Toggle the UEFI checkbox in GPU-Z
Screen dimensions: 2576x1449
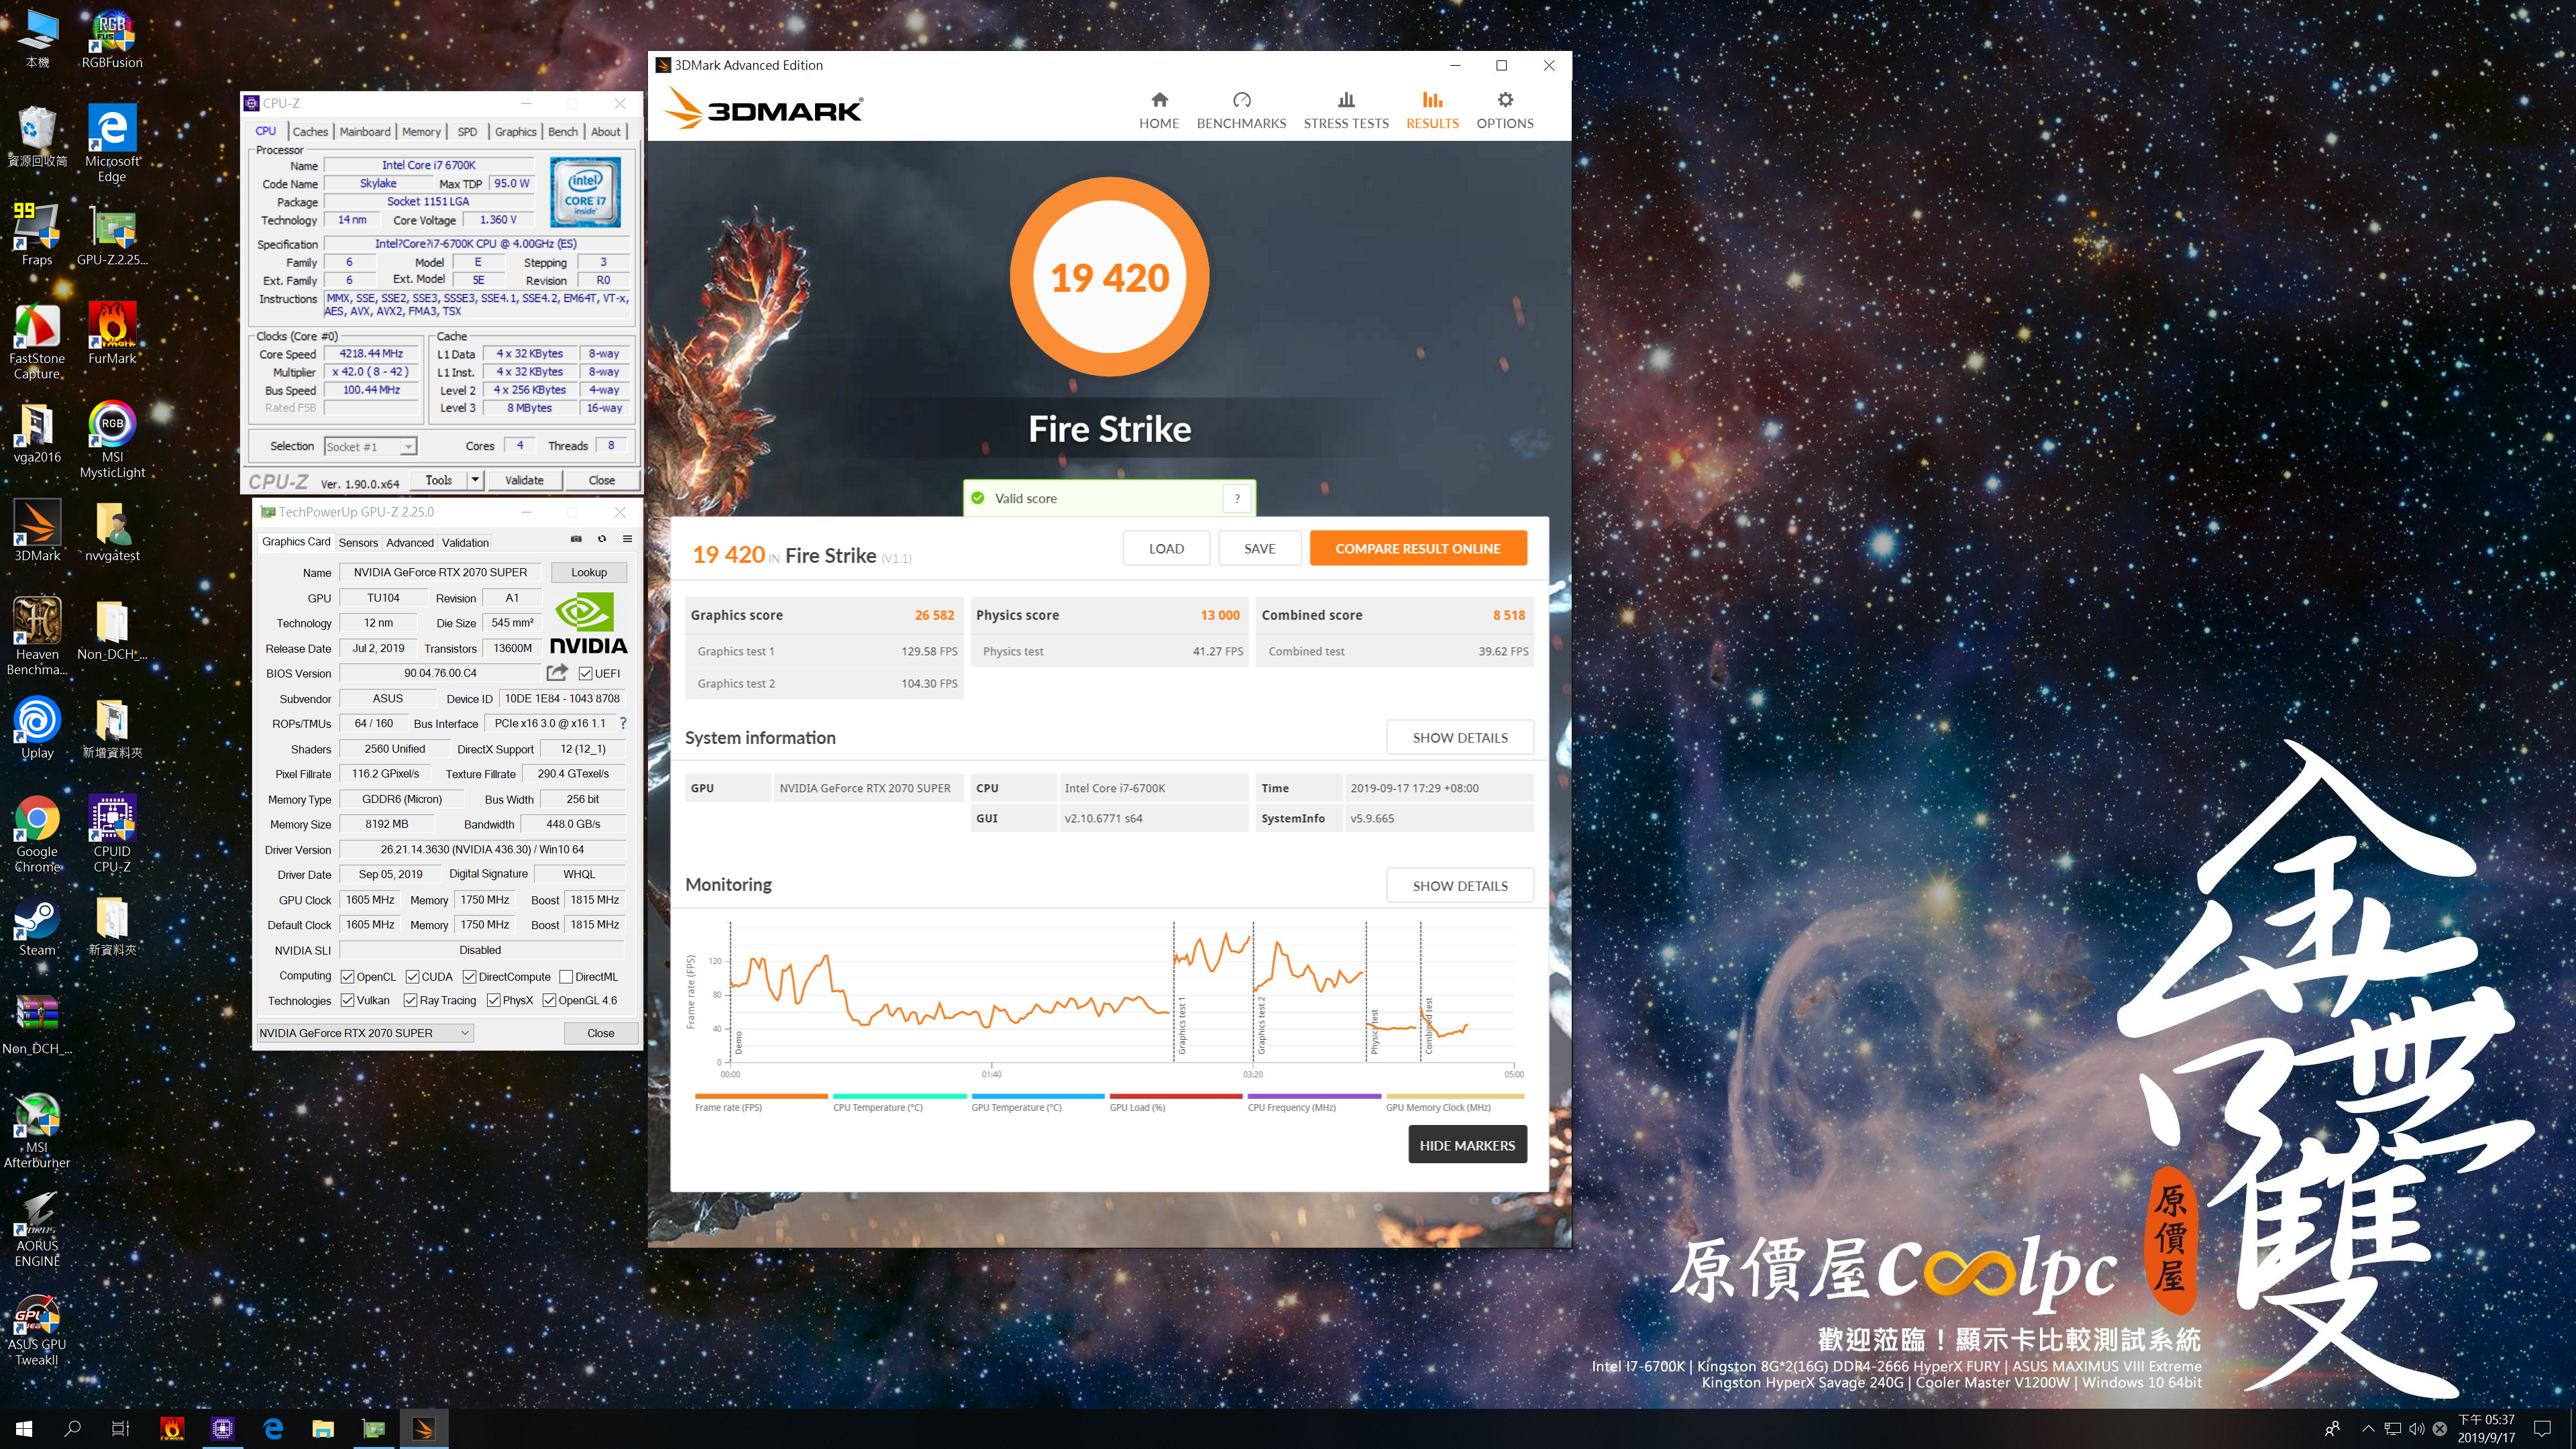tap(586, 673)
